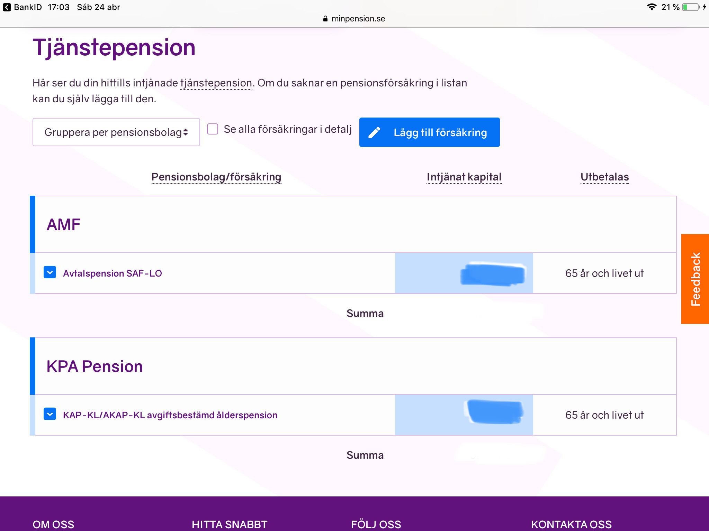The image size is (709, 531).
Task: Click Pensionsbolag/försäkring column header
Action: 216,177
